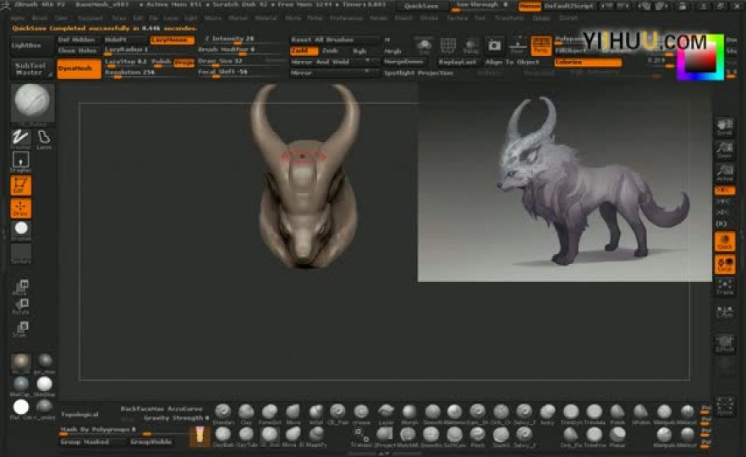
Task: Click the DefaultZScript button
Action: 568,6
